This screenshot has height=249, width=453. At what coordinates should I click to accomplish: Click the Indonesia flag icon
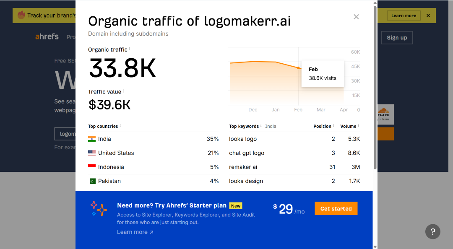click(92, 167)
